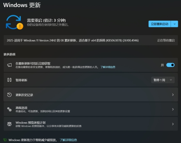Click the Windows Update sync status icon

point(14,22)
